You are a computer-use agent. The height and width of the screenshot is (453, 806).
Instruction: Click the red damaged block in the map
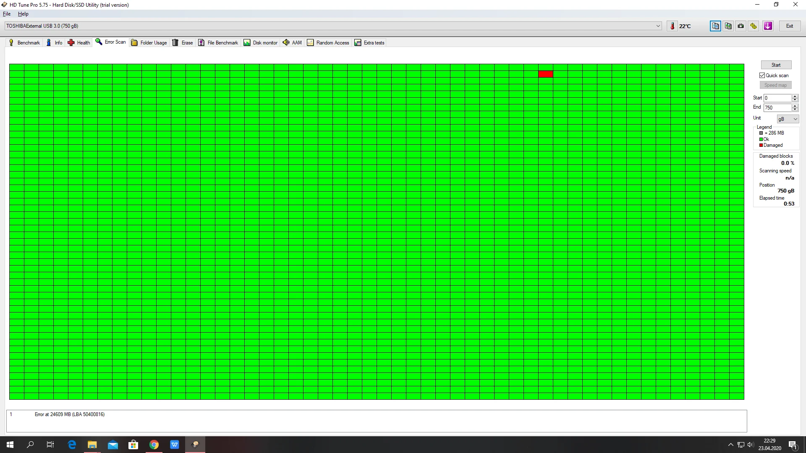coord(545,74)
